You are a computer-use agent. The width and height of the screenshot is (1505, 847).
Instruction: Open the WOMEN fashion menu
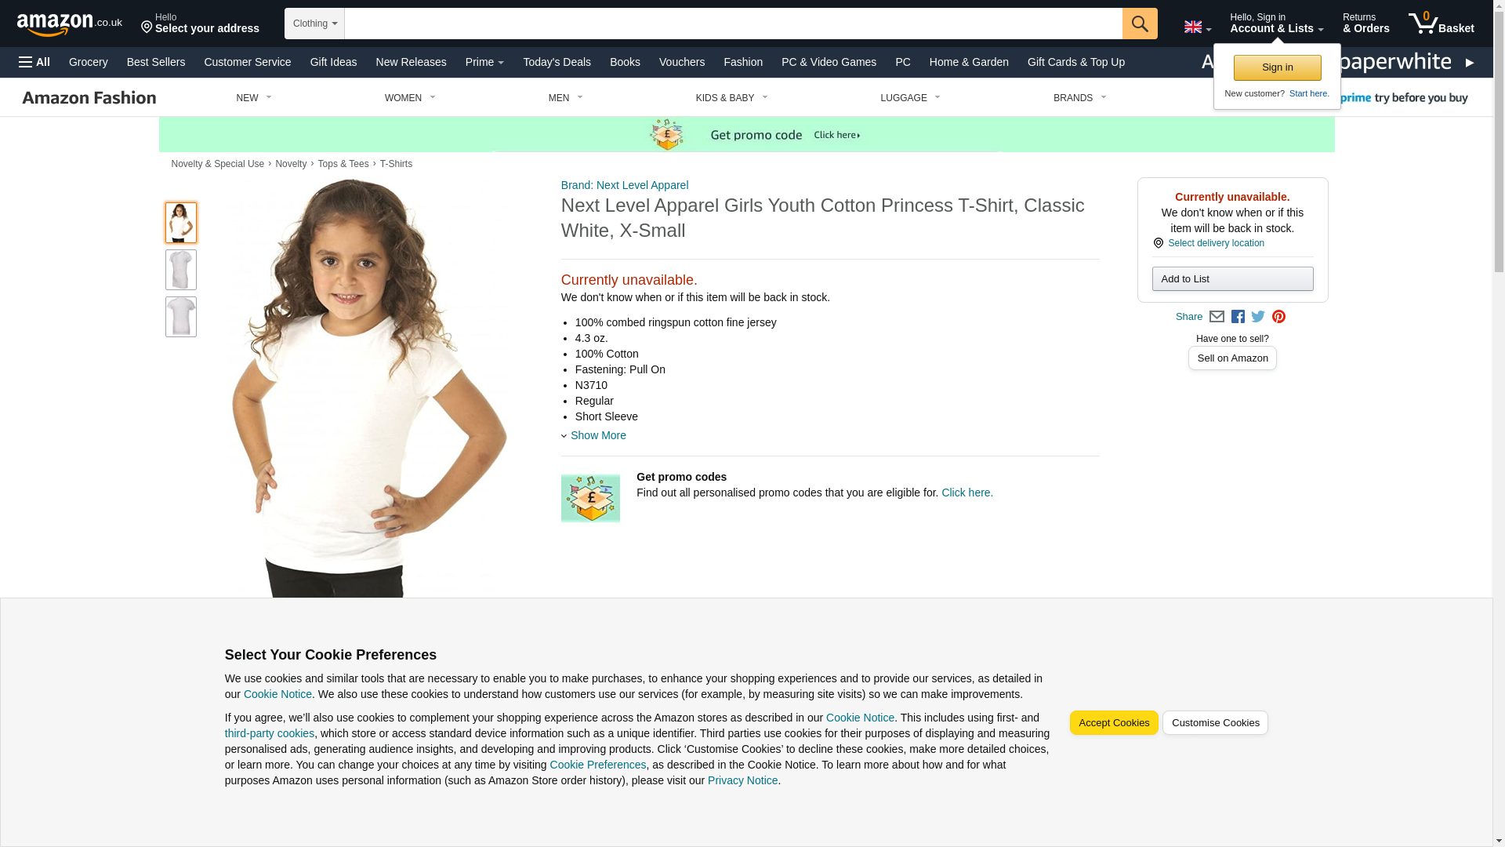point(410,98)
